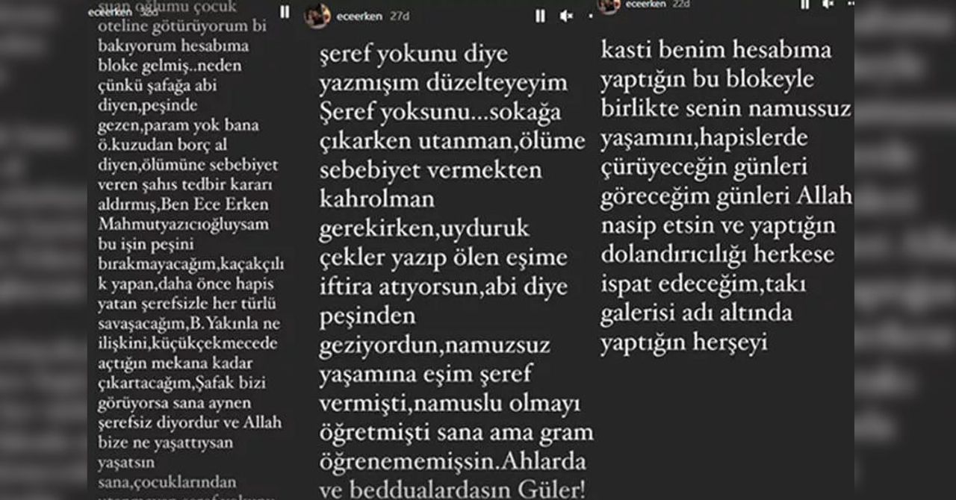The height and width of the screenshot is (500, 956).
Task: Click the line 'çekler yazıp ölen eşime'
Action: pyautogui.click(x=444, y=258)
